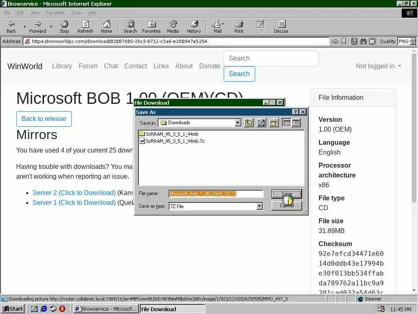The height and width of the screenshot is (314, 418).
Task: Switch to Browservice taskbar button
Action: [x=106, y=309]
